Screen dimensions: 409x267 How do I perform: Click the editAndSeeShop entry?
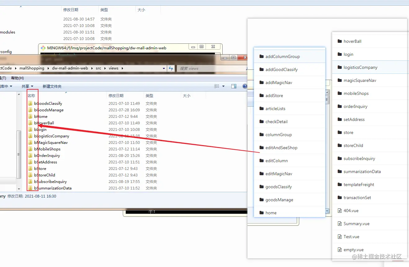290,148
